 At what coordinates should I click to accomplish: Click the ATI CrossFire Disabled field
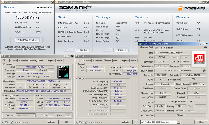tap(180, 115)
